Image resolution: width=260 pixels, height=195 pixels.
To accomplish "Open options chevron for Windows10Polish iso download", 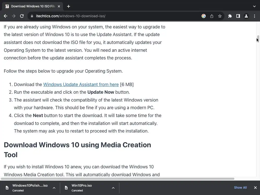I will point(54,188).
